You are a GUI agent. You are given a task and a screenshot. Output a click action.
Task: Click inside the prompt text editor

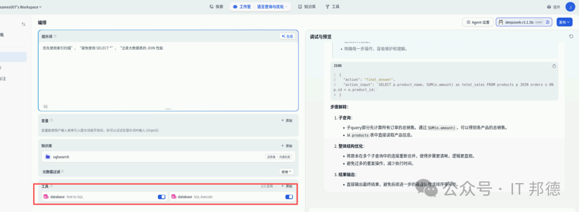click(x=168, y=74)
